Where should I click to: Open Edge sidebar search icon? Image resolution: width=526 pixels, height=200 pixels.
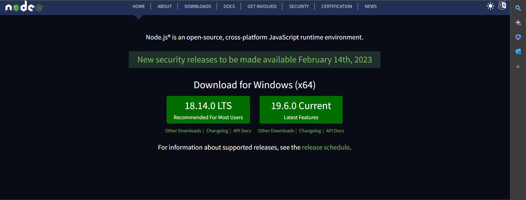pos(518,8)
